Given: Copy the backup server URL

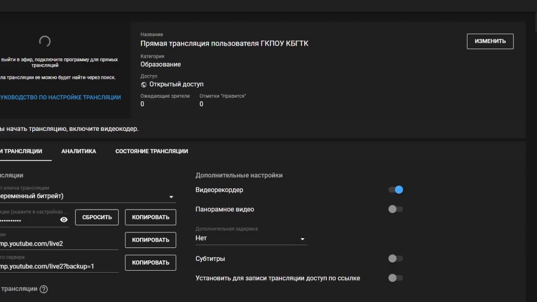Looking at the screenshot, I should coord(151,263).
